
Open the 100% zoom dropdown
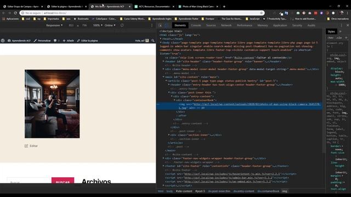[x=98, y=25]
